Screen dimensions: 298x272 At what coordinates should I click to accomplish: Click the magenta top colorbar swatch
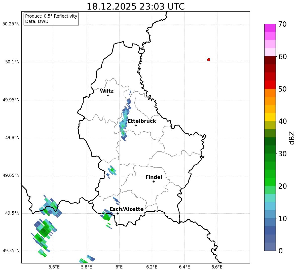tap(270, 28)
